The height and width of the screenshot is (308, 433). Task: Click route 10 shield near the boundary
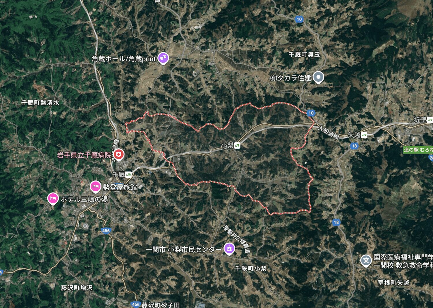pyautogui.click(x=311, y=113)
